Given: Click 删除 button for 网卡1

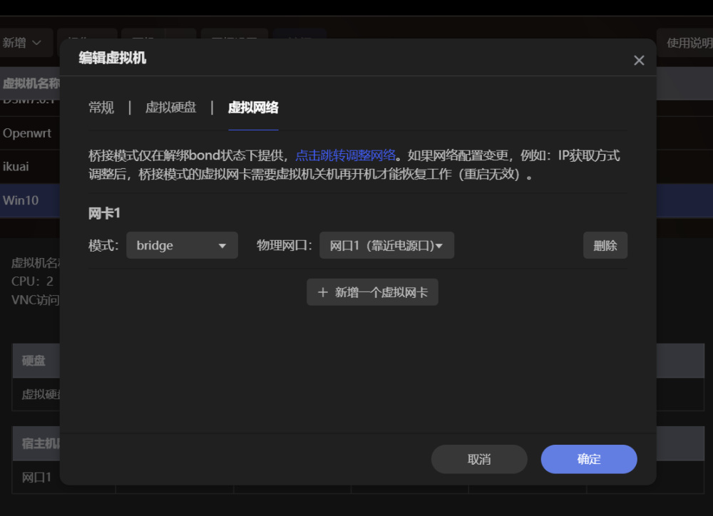Looking at the screenshot, I should 605,245.
